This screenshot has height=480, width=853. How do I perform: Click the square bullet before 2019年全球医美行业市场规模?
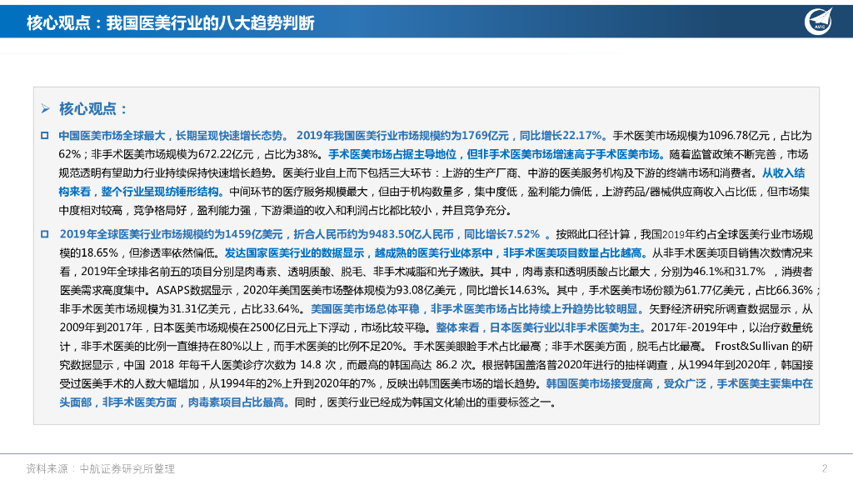pyautogui.click(x=45, y=234)
